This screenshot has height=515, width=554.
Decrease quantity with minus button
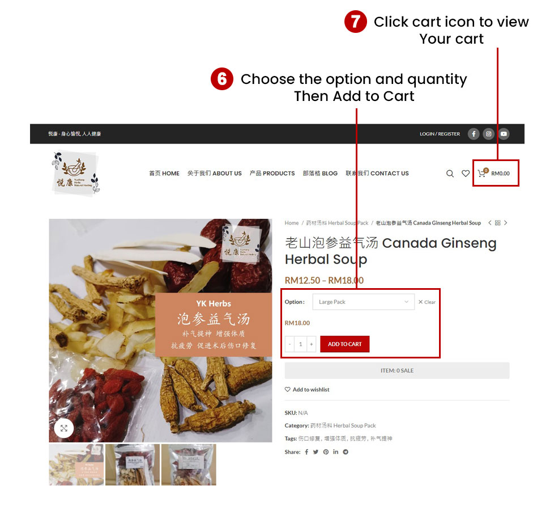289,344
